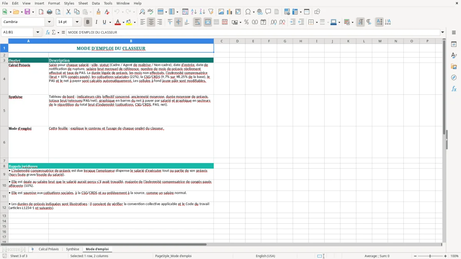The image size is (461, 259).
Task: Adjust the zoom slider
Action: tap(430, 256)
